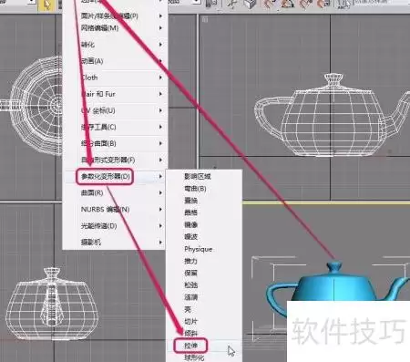Open the viewport label icon in Front view

[x=205, y=20]
